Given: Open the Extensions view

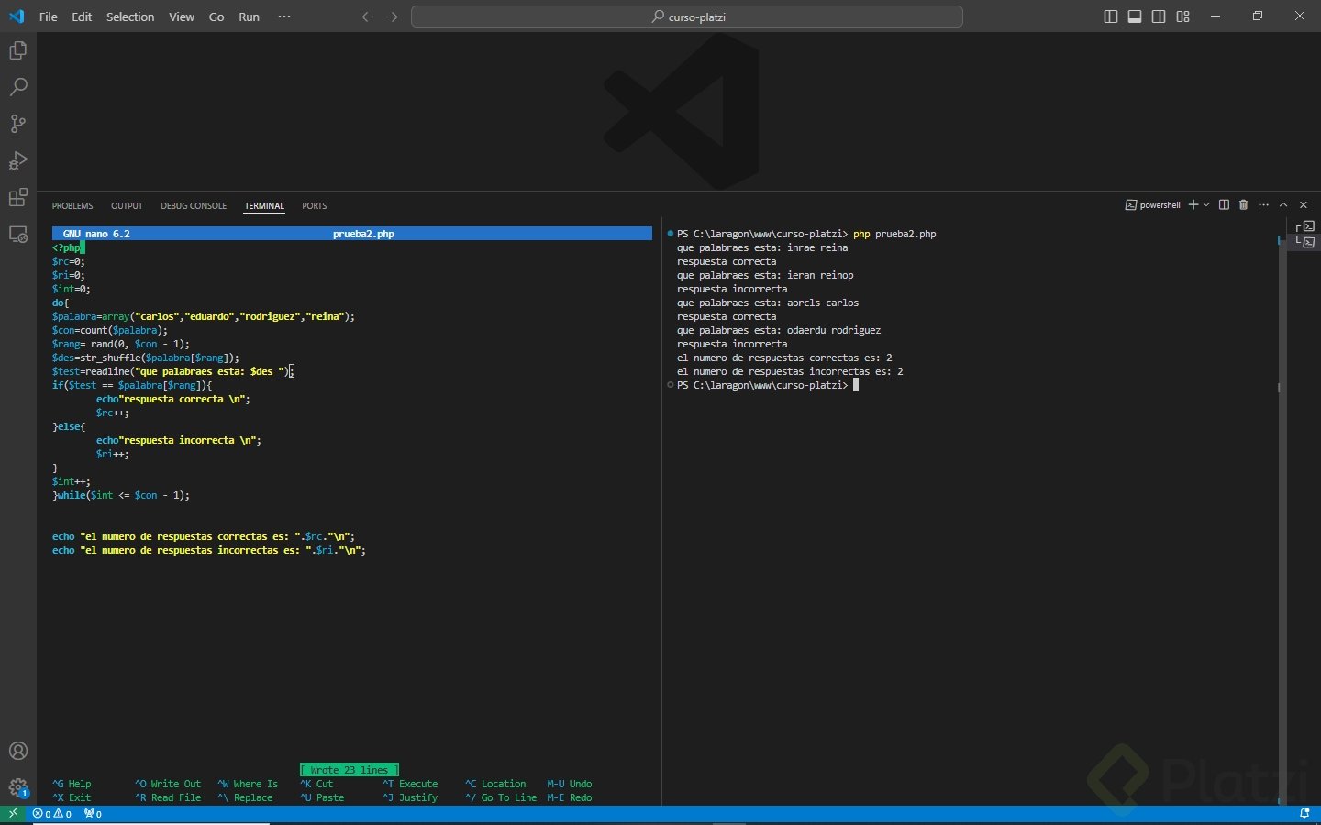Looking at the screenshot, I should coord(17,198).
